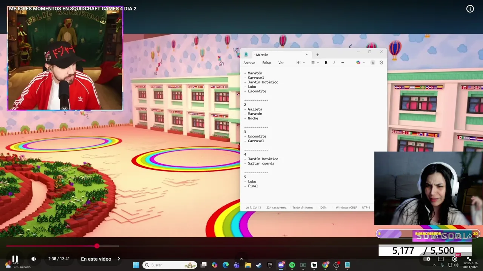Click the '- Final' line in notes

pos(251,186)
